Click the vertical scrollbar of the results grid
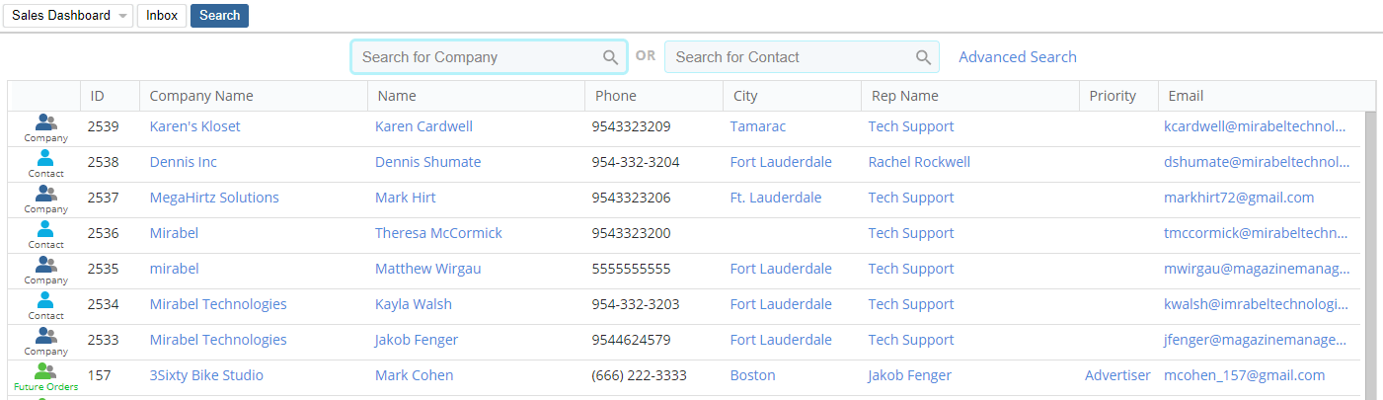 [x=1369, y=247]
